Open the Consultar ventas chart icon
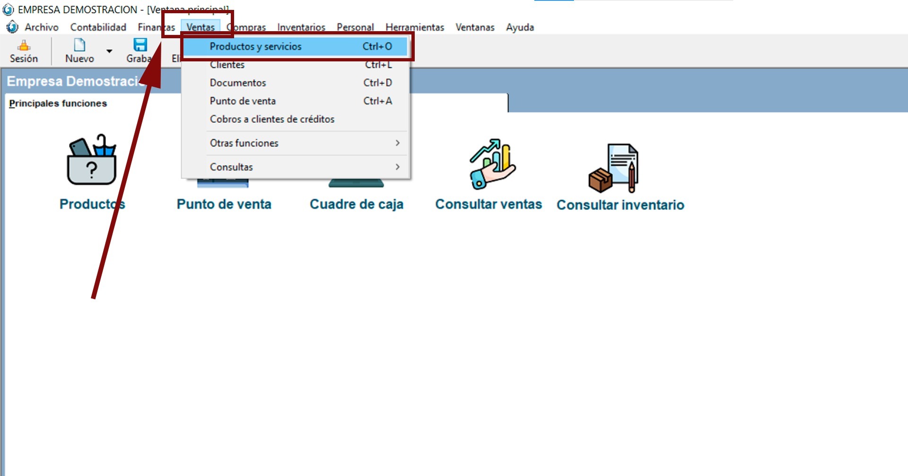 click(x=492, y=164)
